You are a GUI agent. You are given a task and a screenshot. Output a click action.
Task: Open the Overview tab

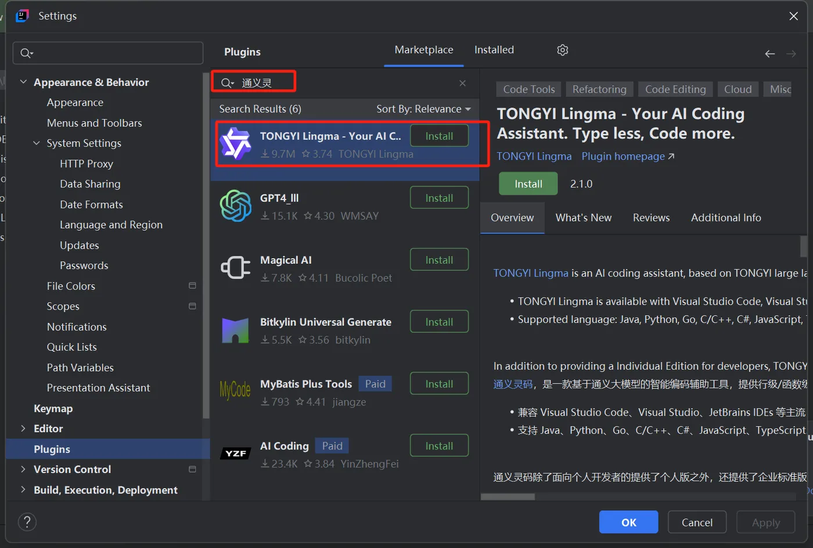coord(512,217)
